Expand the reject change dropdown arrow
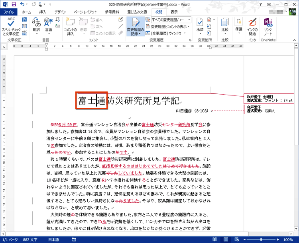This screenshot has height=243, width=299. [214, 19]
